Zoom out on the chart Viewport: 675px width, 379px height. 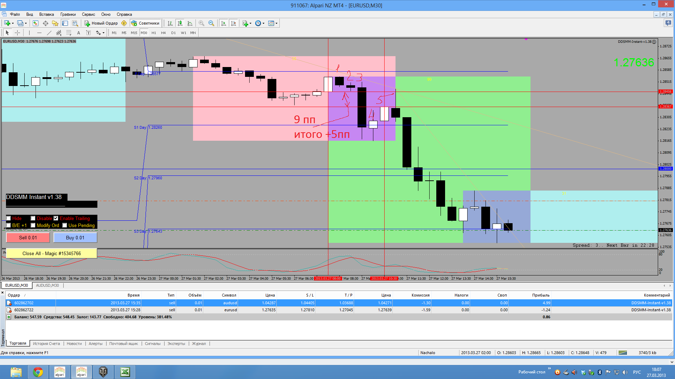tap(211, 23)
